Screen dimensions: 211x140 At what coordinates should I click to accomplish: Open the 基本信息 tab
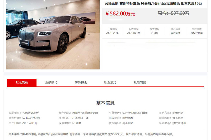tap(22, 83)
